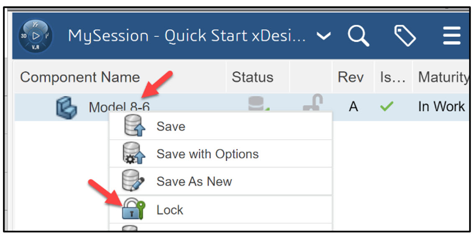This screenshot has width=473, height=235.
Task: Click the tag icon in header
Action: click(x=405, y=36)
